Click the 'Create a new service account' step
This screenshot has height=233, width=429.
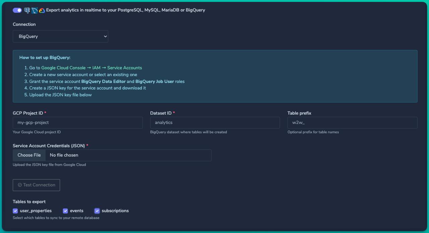(83, 75)
